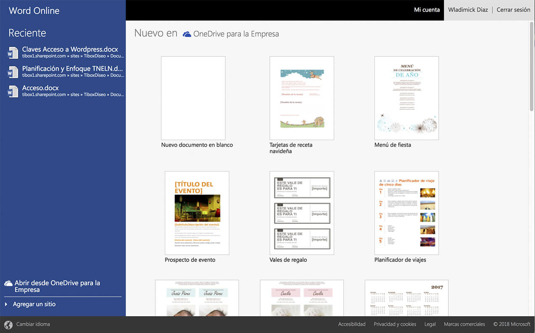Expand the Agregar un sitio arrow
The width and height of the screenshot is (535, 333).
point(6,304)
